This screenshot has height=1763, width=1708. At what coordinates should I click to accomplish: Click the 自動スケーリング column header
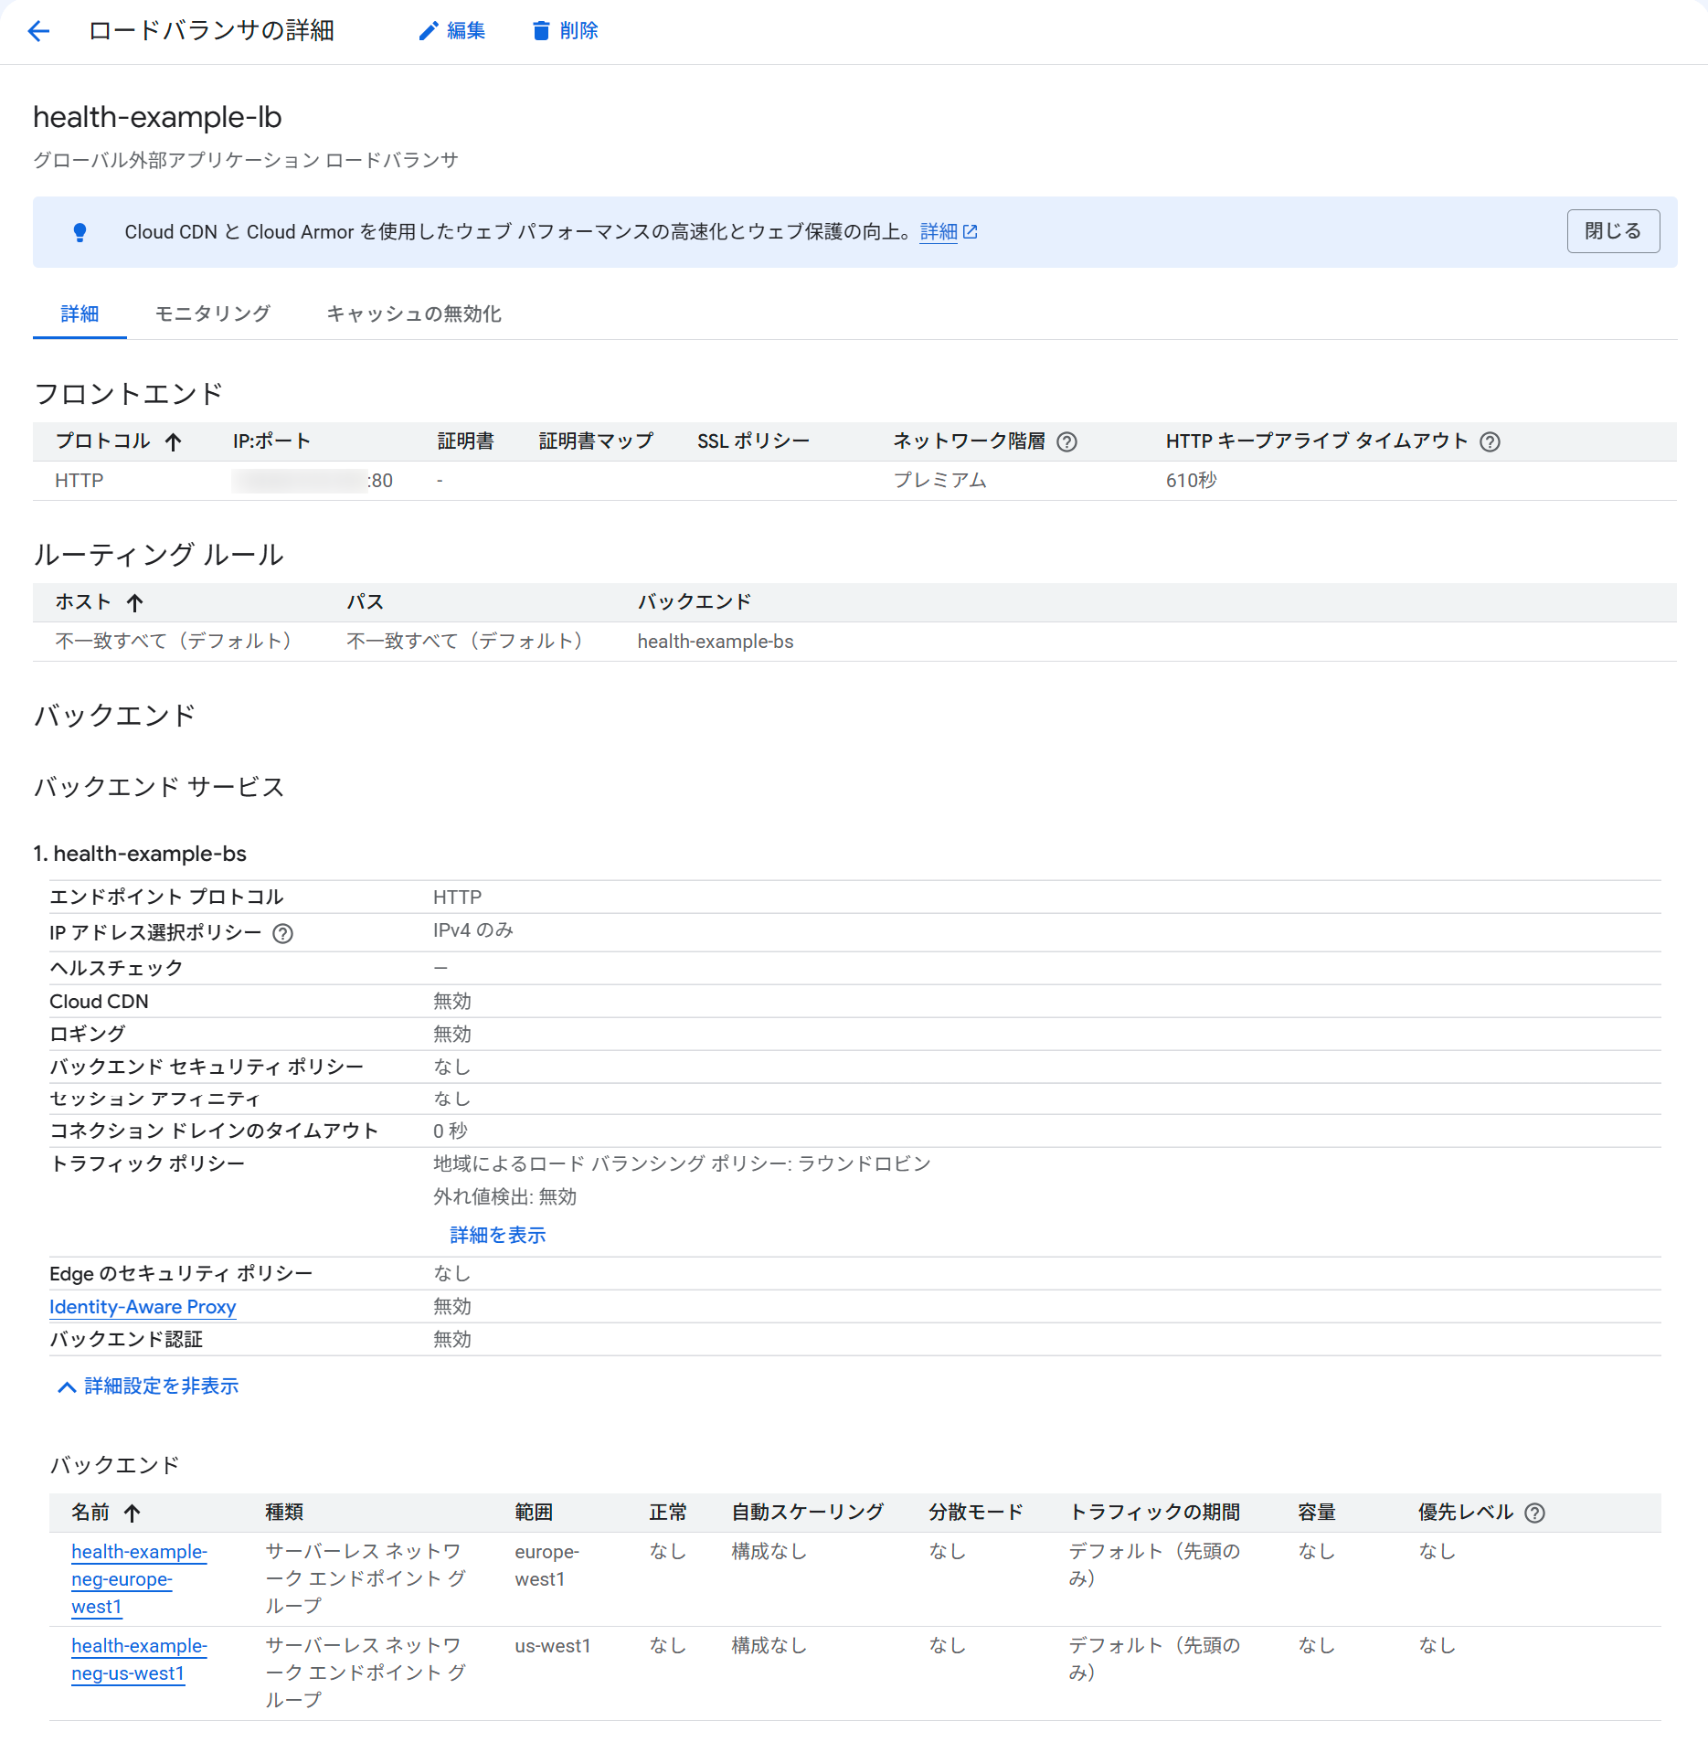(807, 1513)
